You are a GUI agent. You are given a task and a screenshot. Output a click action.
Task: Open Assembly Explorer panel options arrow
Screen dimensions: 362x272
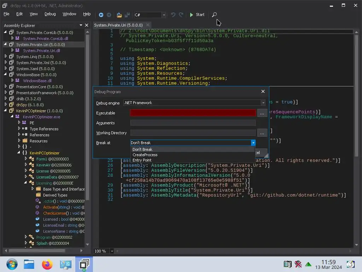81,25
